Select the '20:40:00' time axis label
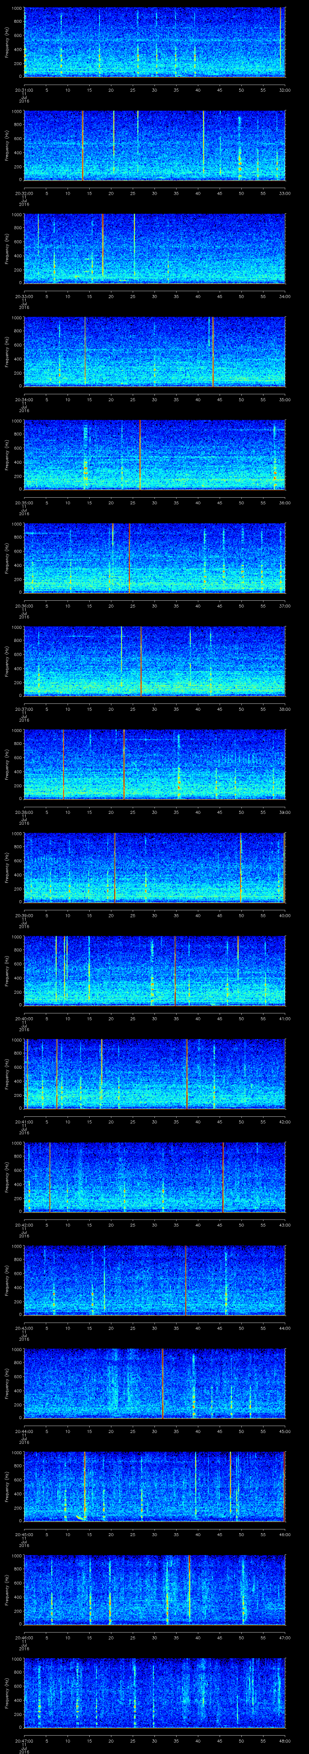Viewport: 309px width, 1754px height. [x=24, y=1018]
